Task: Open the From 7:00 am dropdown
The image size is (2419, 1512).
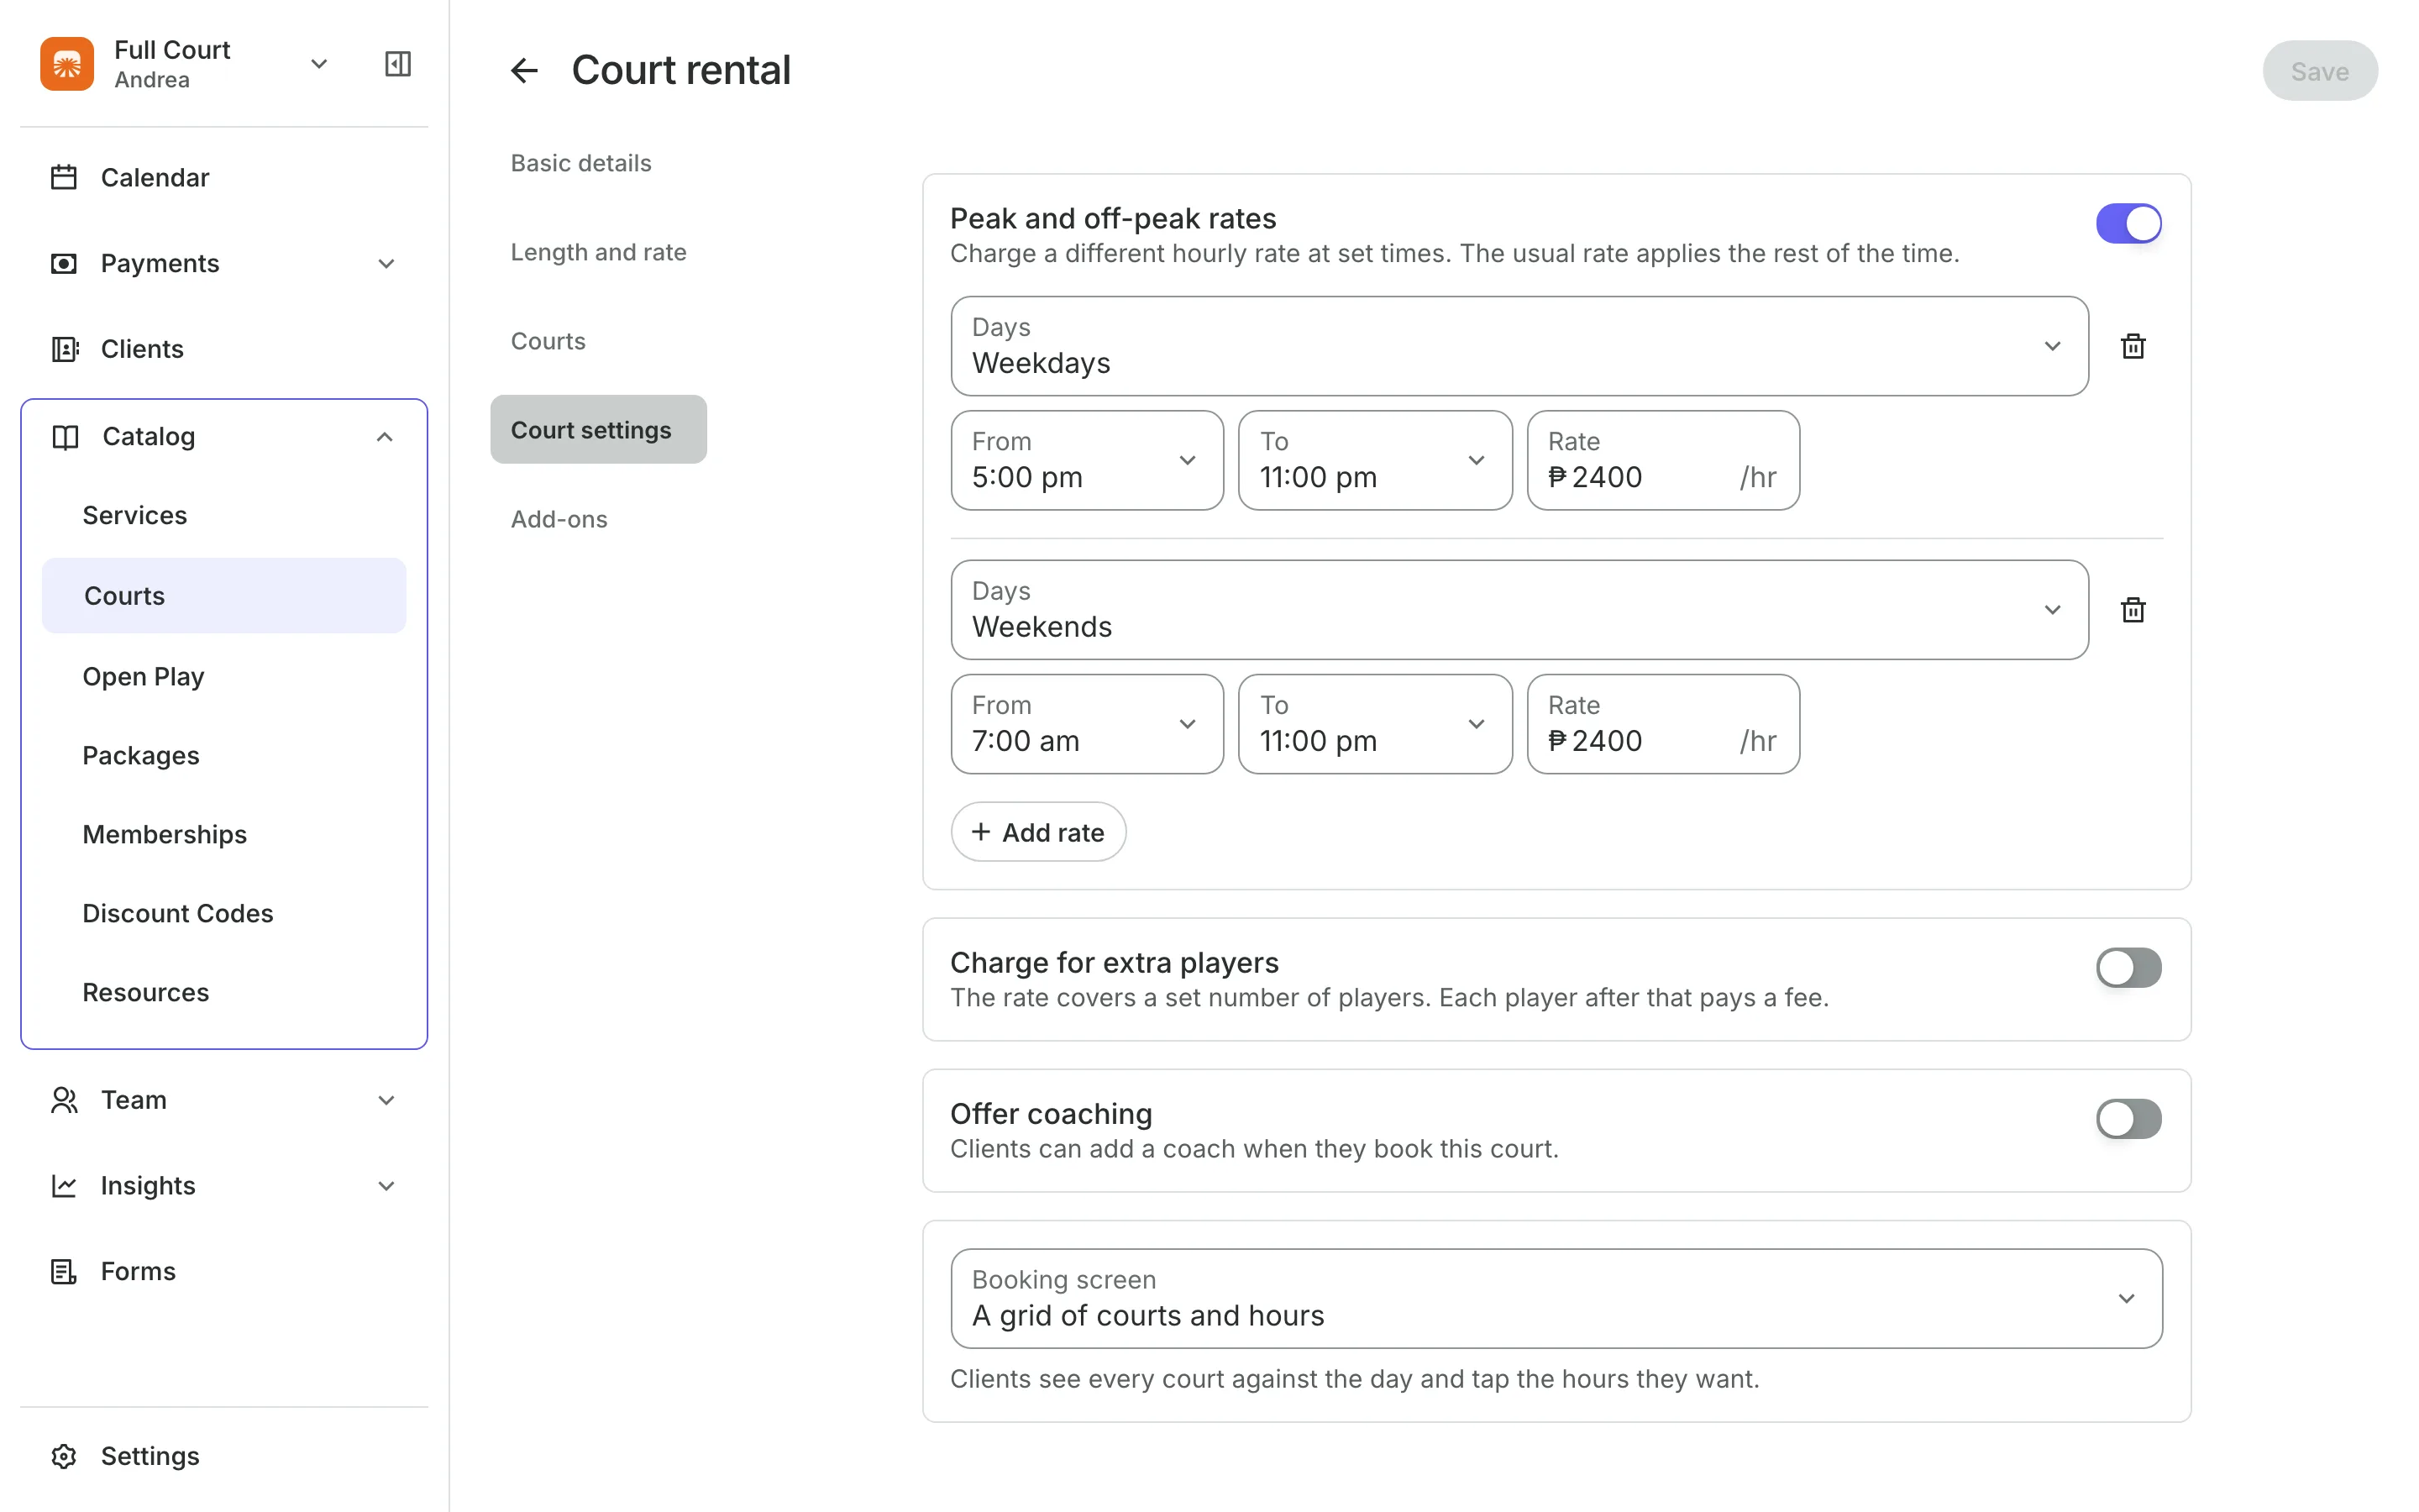Action: pyautogui.click(x=1087, y=724)
